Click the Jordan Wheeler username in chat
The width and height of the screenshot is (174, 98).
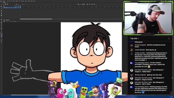point(140,50)
